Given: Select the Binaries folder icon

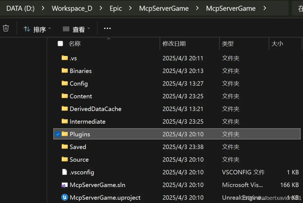Looking at the screenshot, I should [65, 70].
